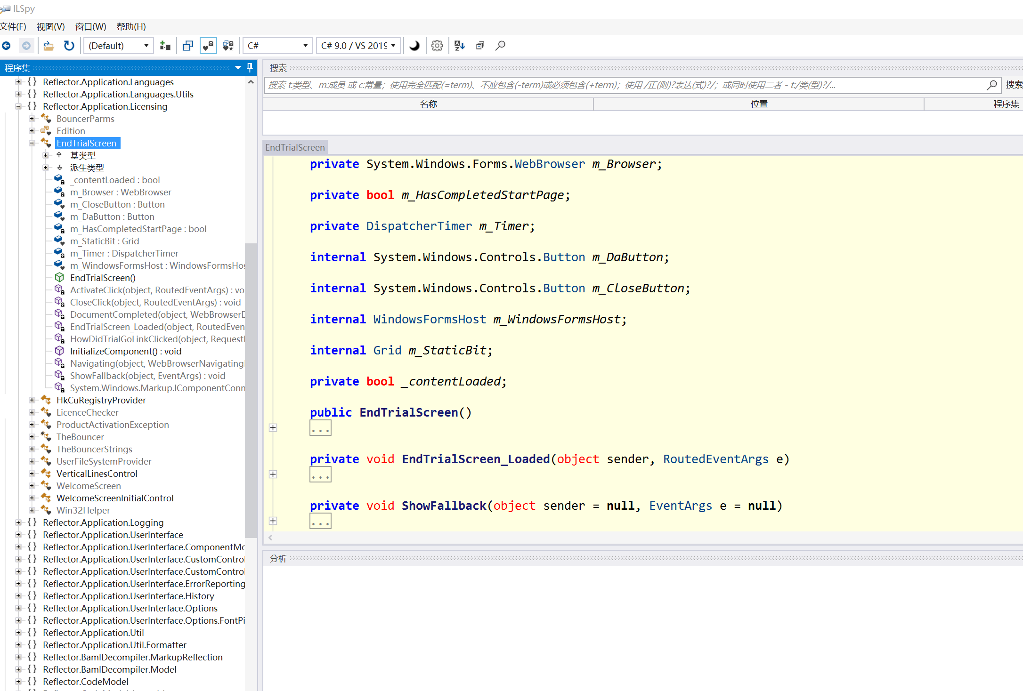Click the WebBrowser type link in code
This screenshot has width=1023, height=691.
tap(550, 164)
